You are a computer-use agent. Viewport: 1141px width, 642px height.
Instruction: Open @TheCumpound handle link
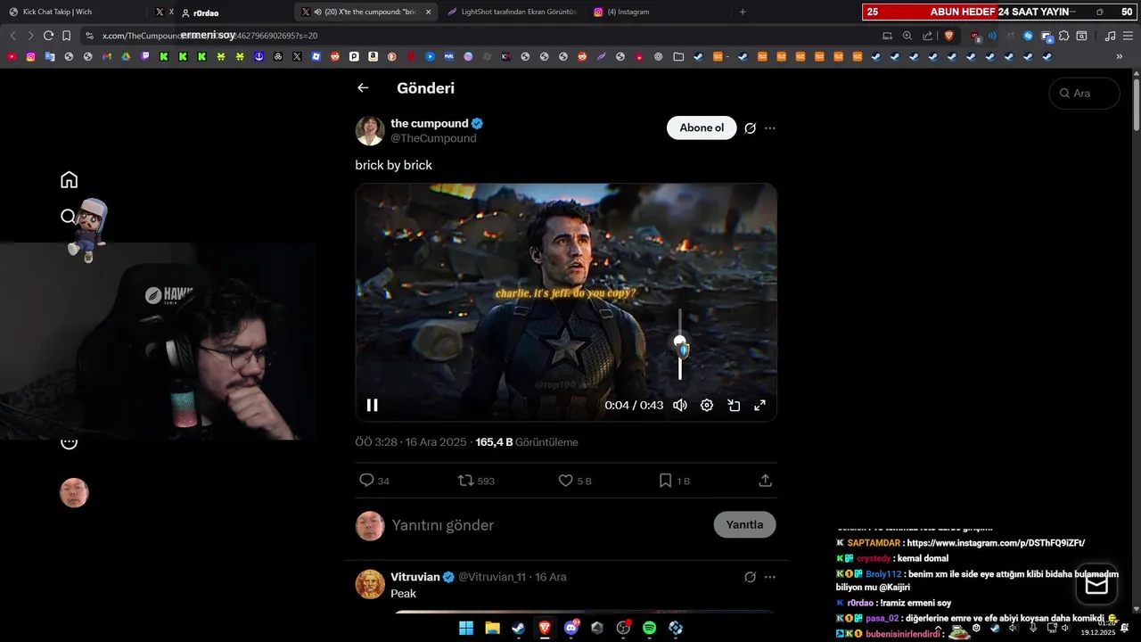433,138
